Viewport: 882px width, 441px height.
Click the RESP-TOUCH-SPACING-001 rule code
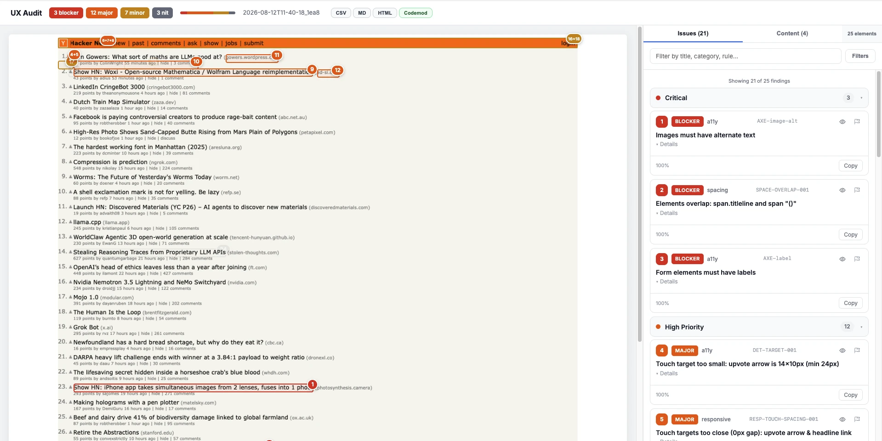(x=784, y=419)
